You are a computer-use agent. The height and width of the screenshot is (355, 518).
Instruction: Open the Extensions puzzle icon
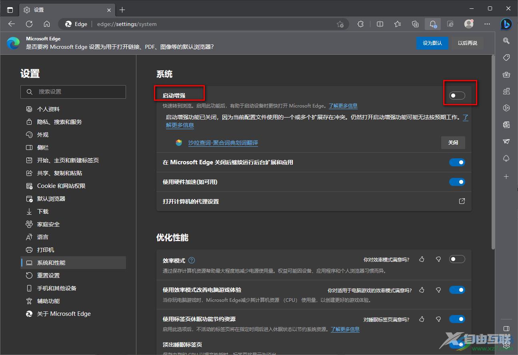(360, 24)
